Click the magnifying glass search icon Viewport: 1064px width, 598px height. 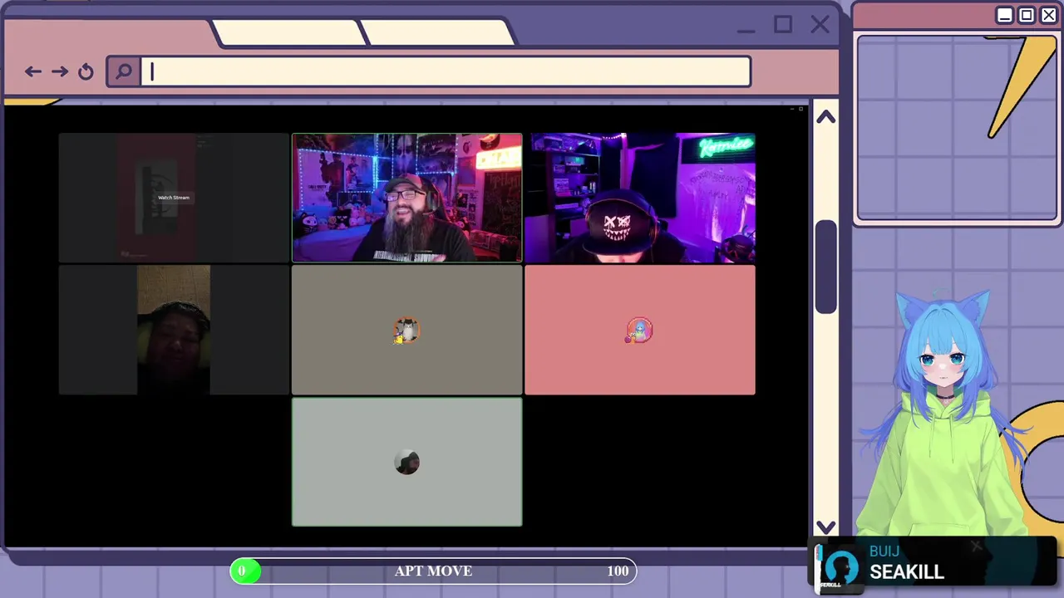point(123,71)
